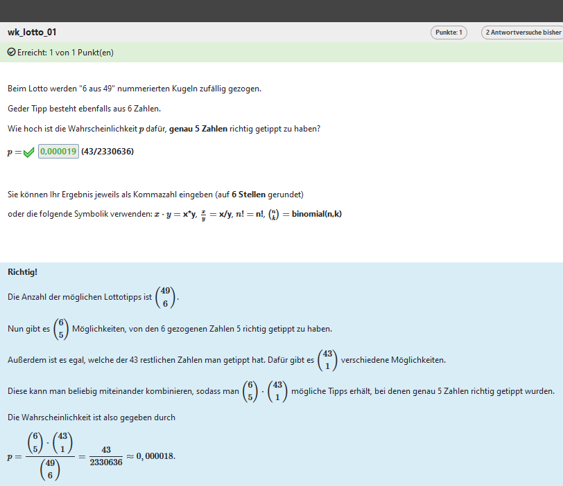Screen dimensions: 563x486
Task: Click the fraction 43/2330636 in final formula
Action: [106, 457]
